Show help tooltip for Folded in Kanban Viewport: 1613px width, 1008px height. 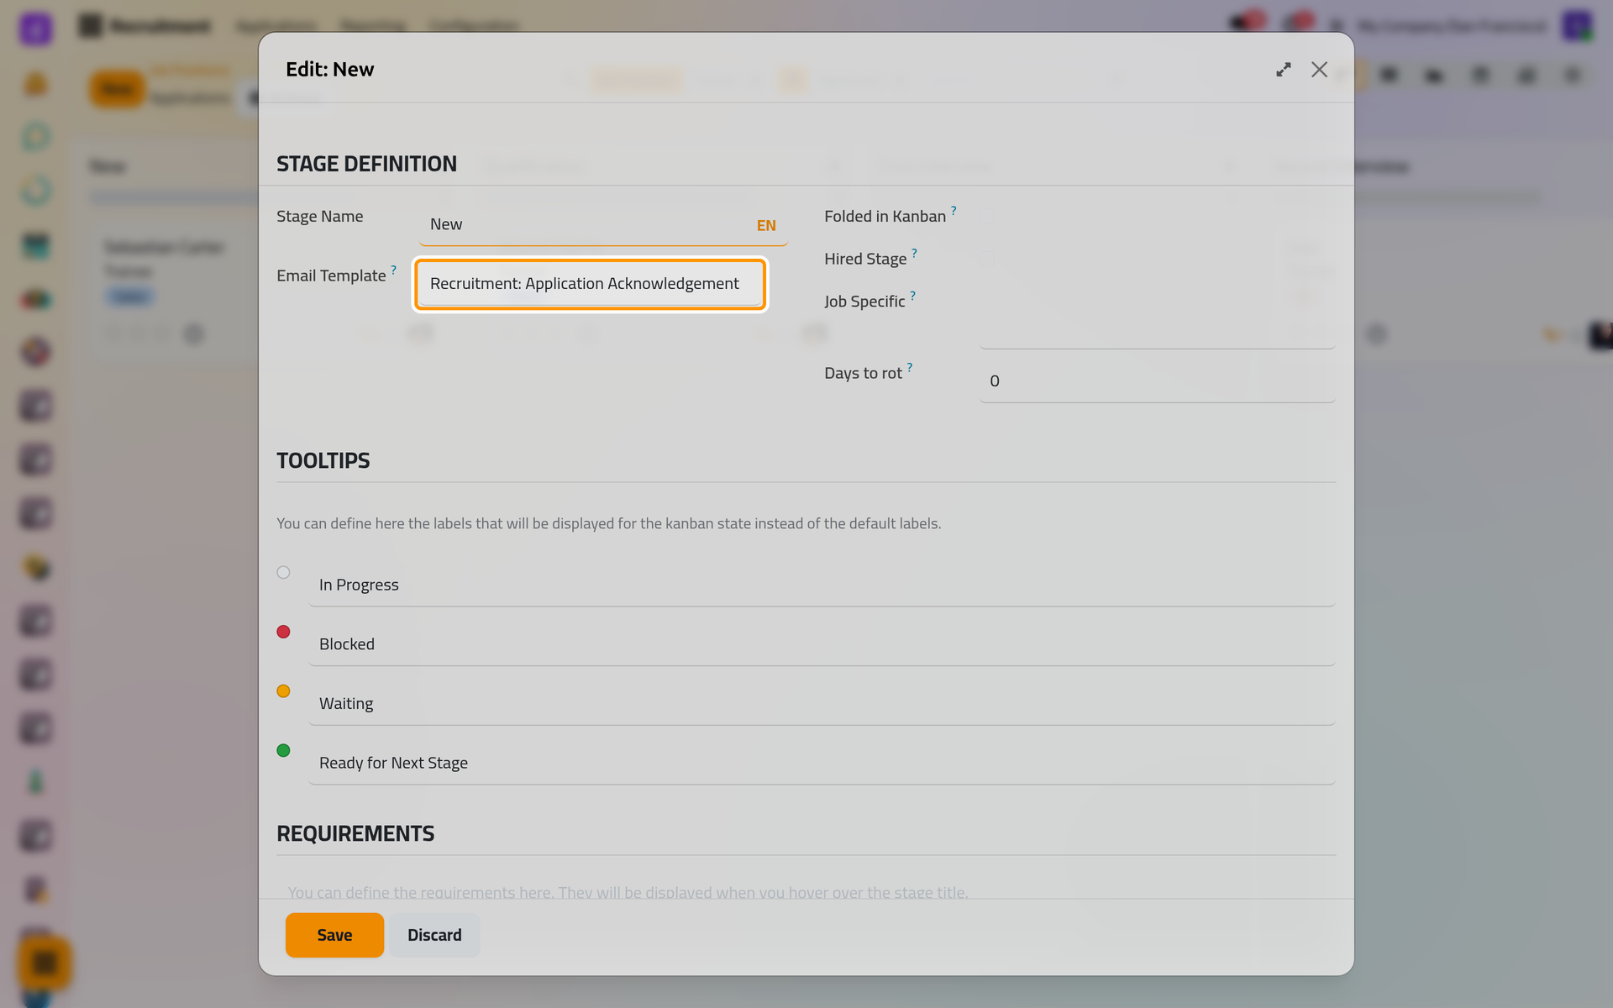pyautogui.click(x=954, y=210)
